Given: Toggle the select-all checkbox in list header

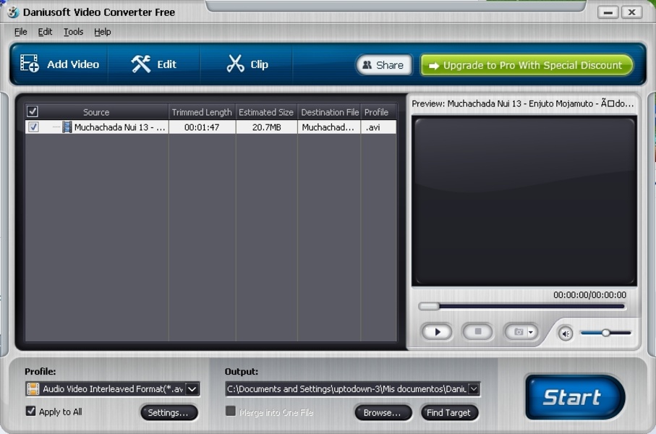Looking at the screenshot, I should click(x=33, y=111).
